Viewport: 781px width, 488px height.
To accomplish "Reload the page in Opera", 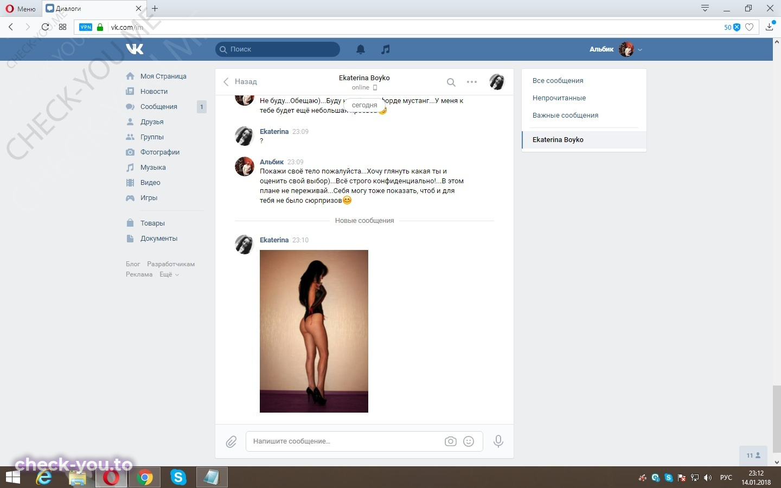I will [46, 27].
